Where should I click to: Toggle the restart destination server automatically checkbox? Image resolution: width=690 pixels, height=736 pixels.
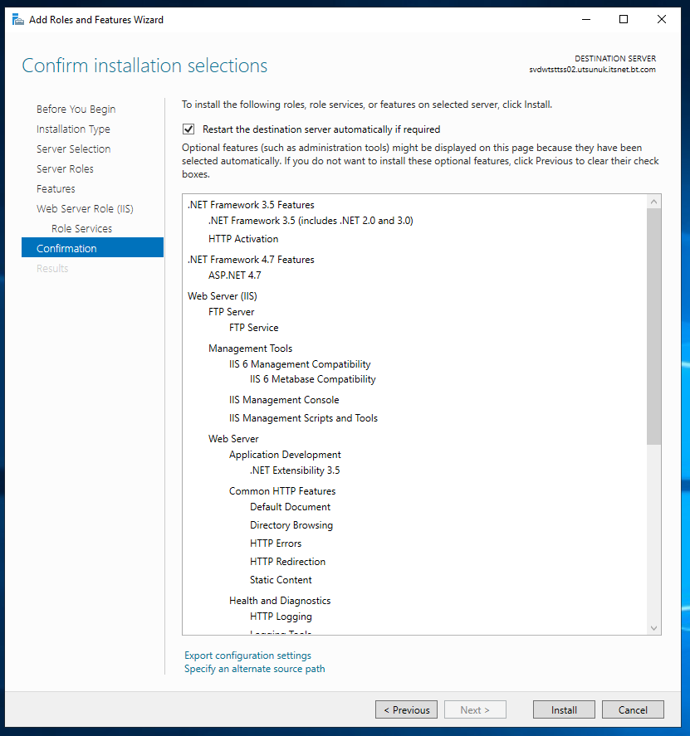coord(188,129)
